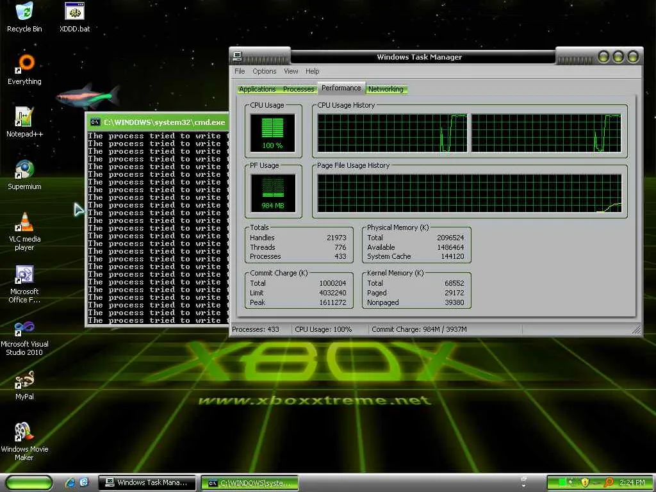The height and width of the screenshot is (492, 656).
Task: Click the System Cache value 144120
Action: (452, 256)
